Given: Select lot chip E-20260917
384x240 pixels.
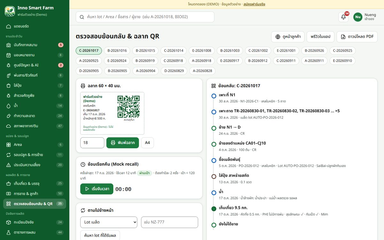Looking at the screenshot, I should click(x=230, y=61).
